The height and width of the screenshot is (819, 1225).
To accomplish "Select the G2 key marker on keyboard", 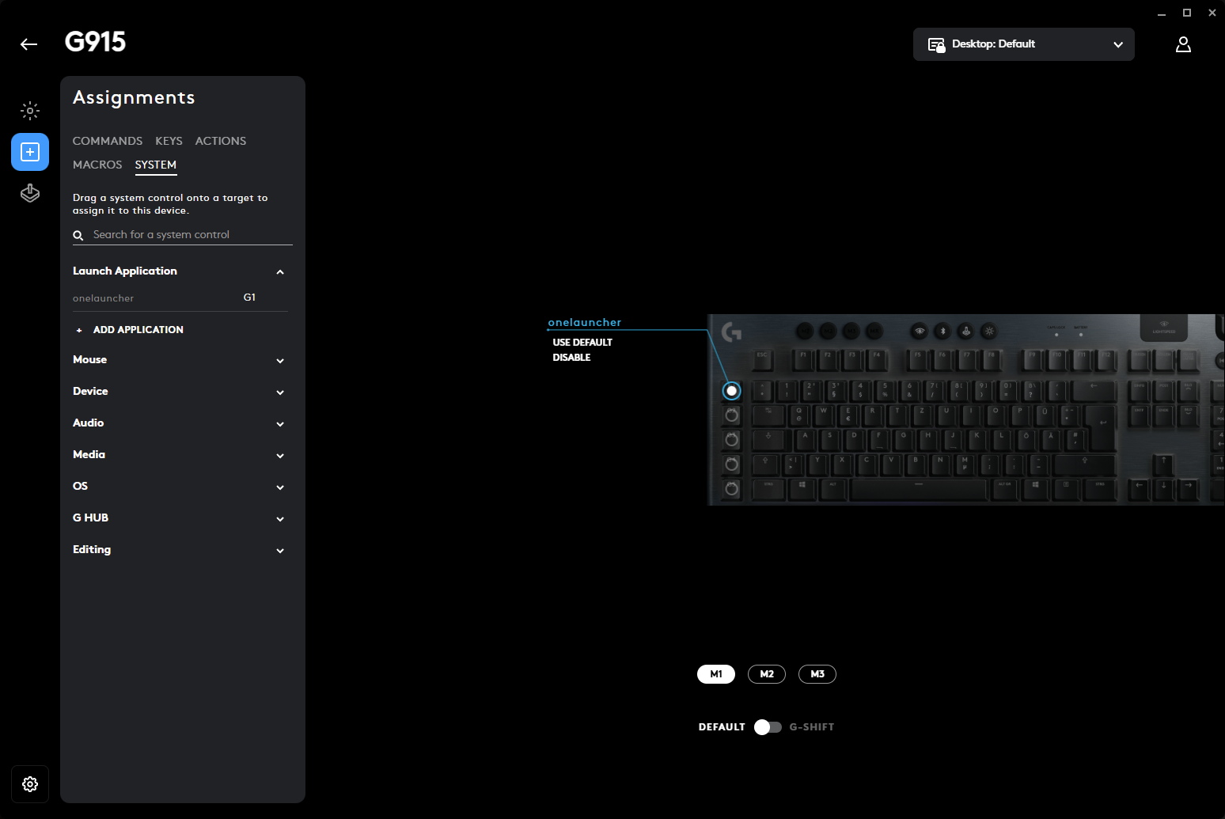I will (732, 415).
